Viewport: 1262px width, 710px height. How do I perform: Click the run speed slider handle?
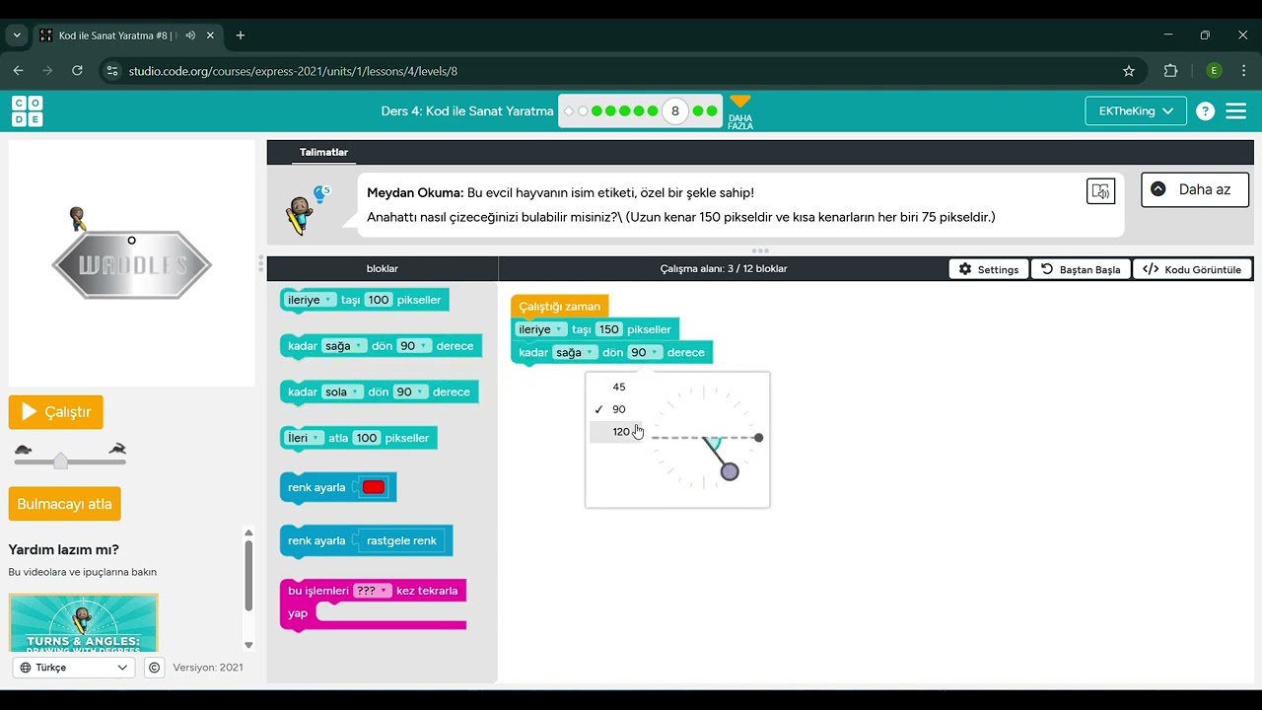(x=61, y=461)
